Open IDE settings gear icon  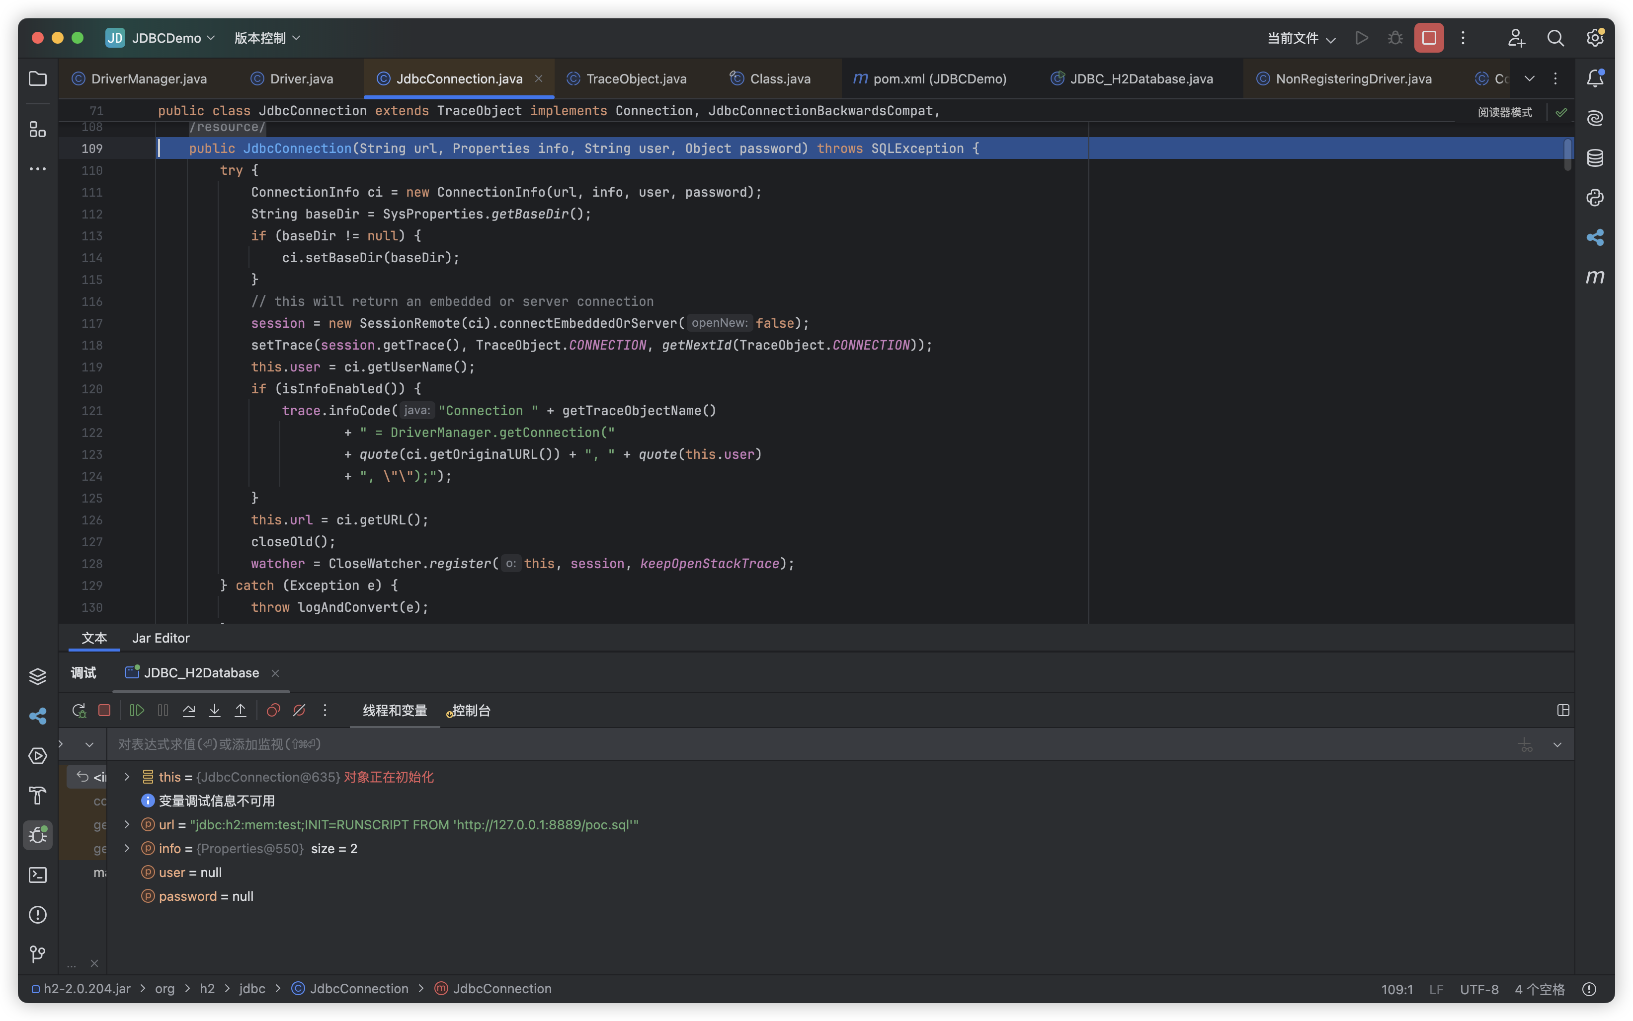pos(1595,38)
